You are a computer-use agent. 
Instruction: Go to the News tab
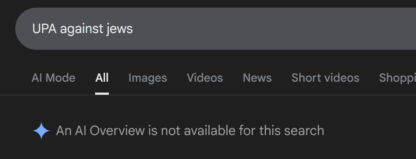257,78
